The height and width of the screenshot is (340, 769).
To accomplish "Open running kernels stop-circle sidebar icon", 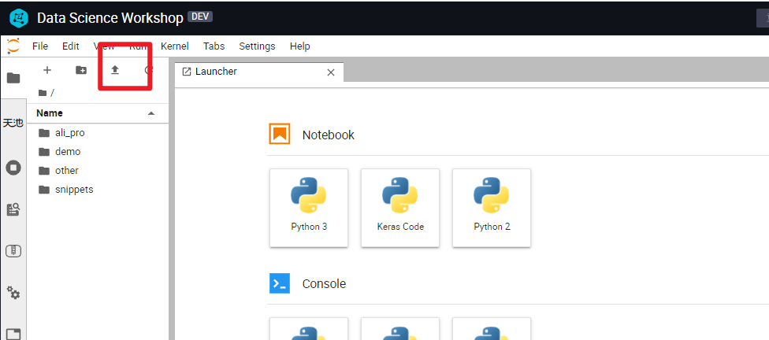I will click(13, 168).
